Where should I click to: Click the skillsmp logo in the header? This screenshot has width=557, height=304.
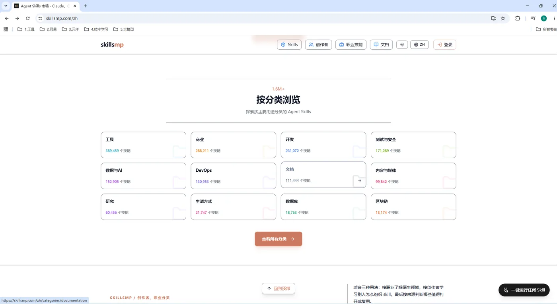click(x=112, y=45)
